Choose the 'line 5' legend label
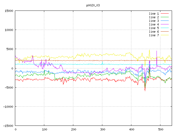The width and height of the screenshot is (177, 133). [x=154, y=28]
